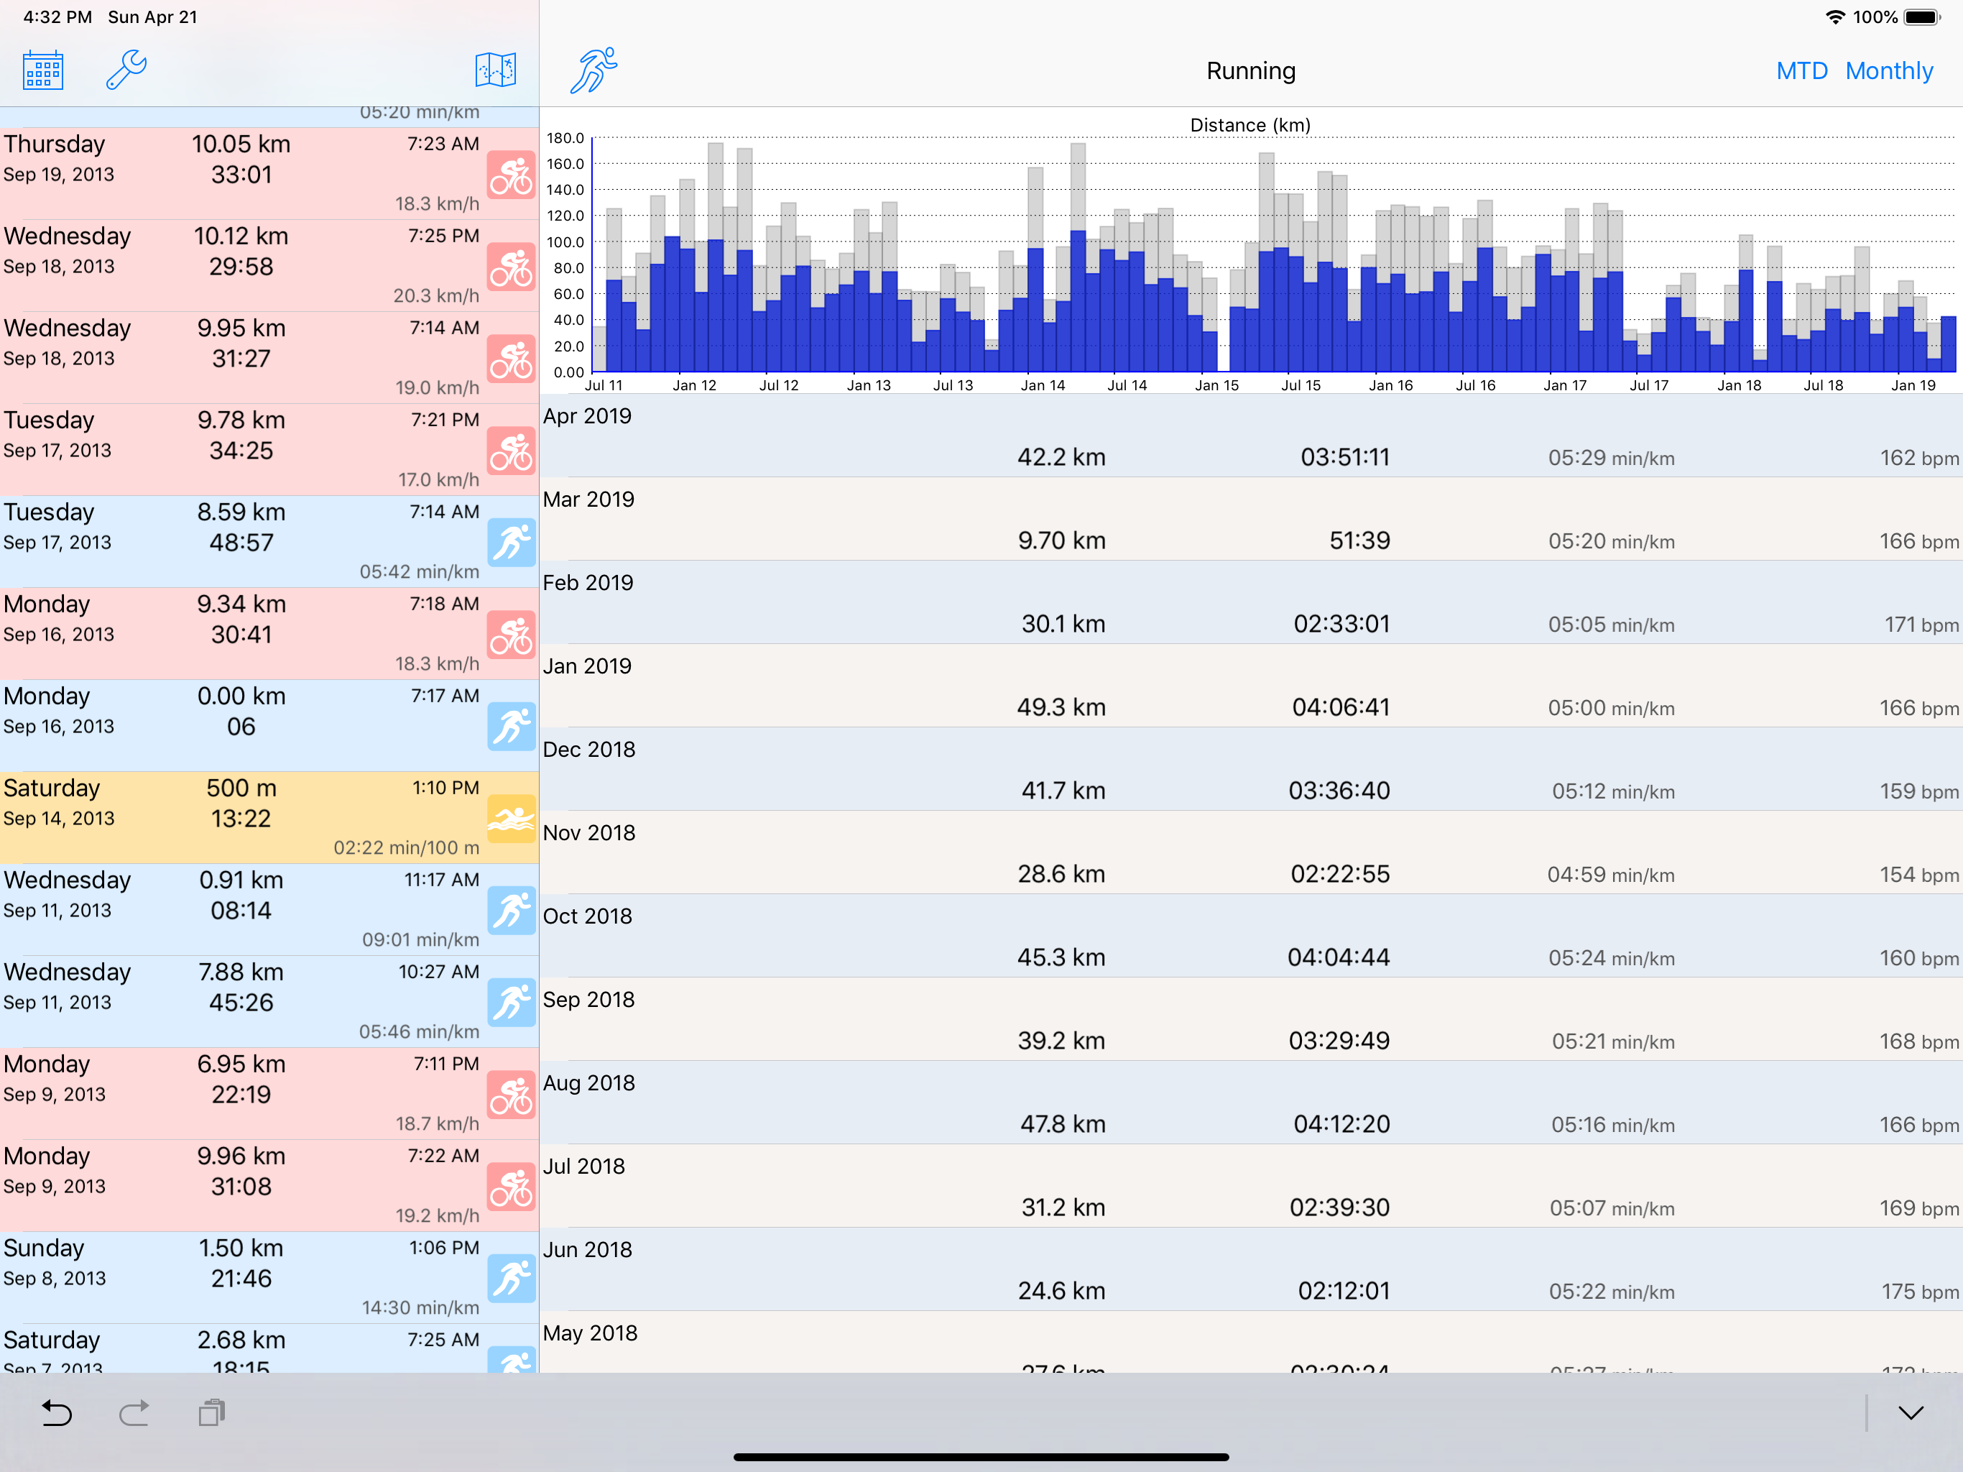Select the Jan 2019 summary row
This screenshot has height=1472, width=1963.
[x=1251, y=686]
